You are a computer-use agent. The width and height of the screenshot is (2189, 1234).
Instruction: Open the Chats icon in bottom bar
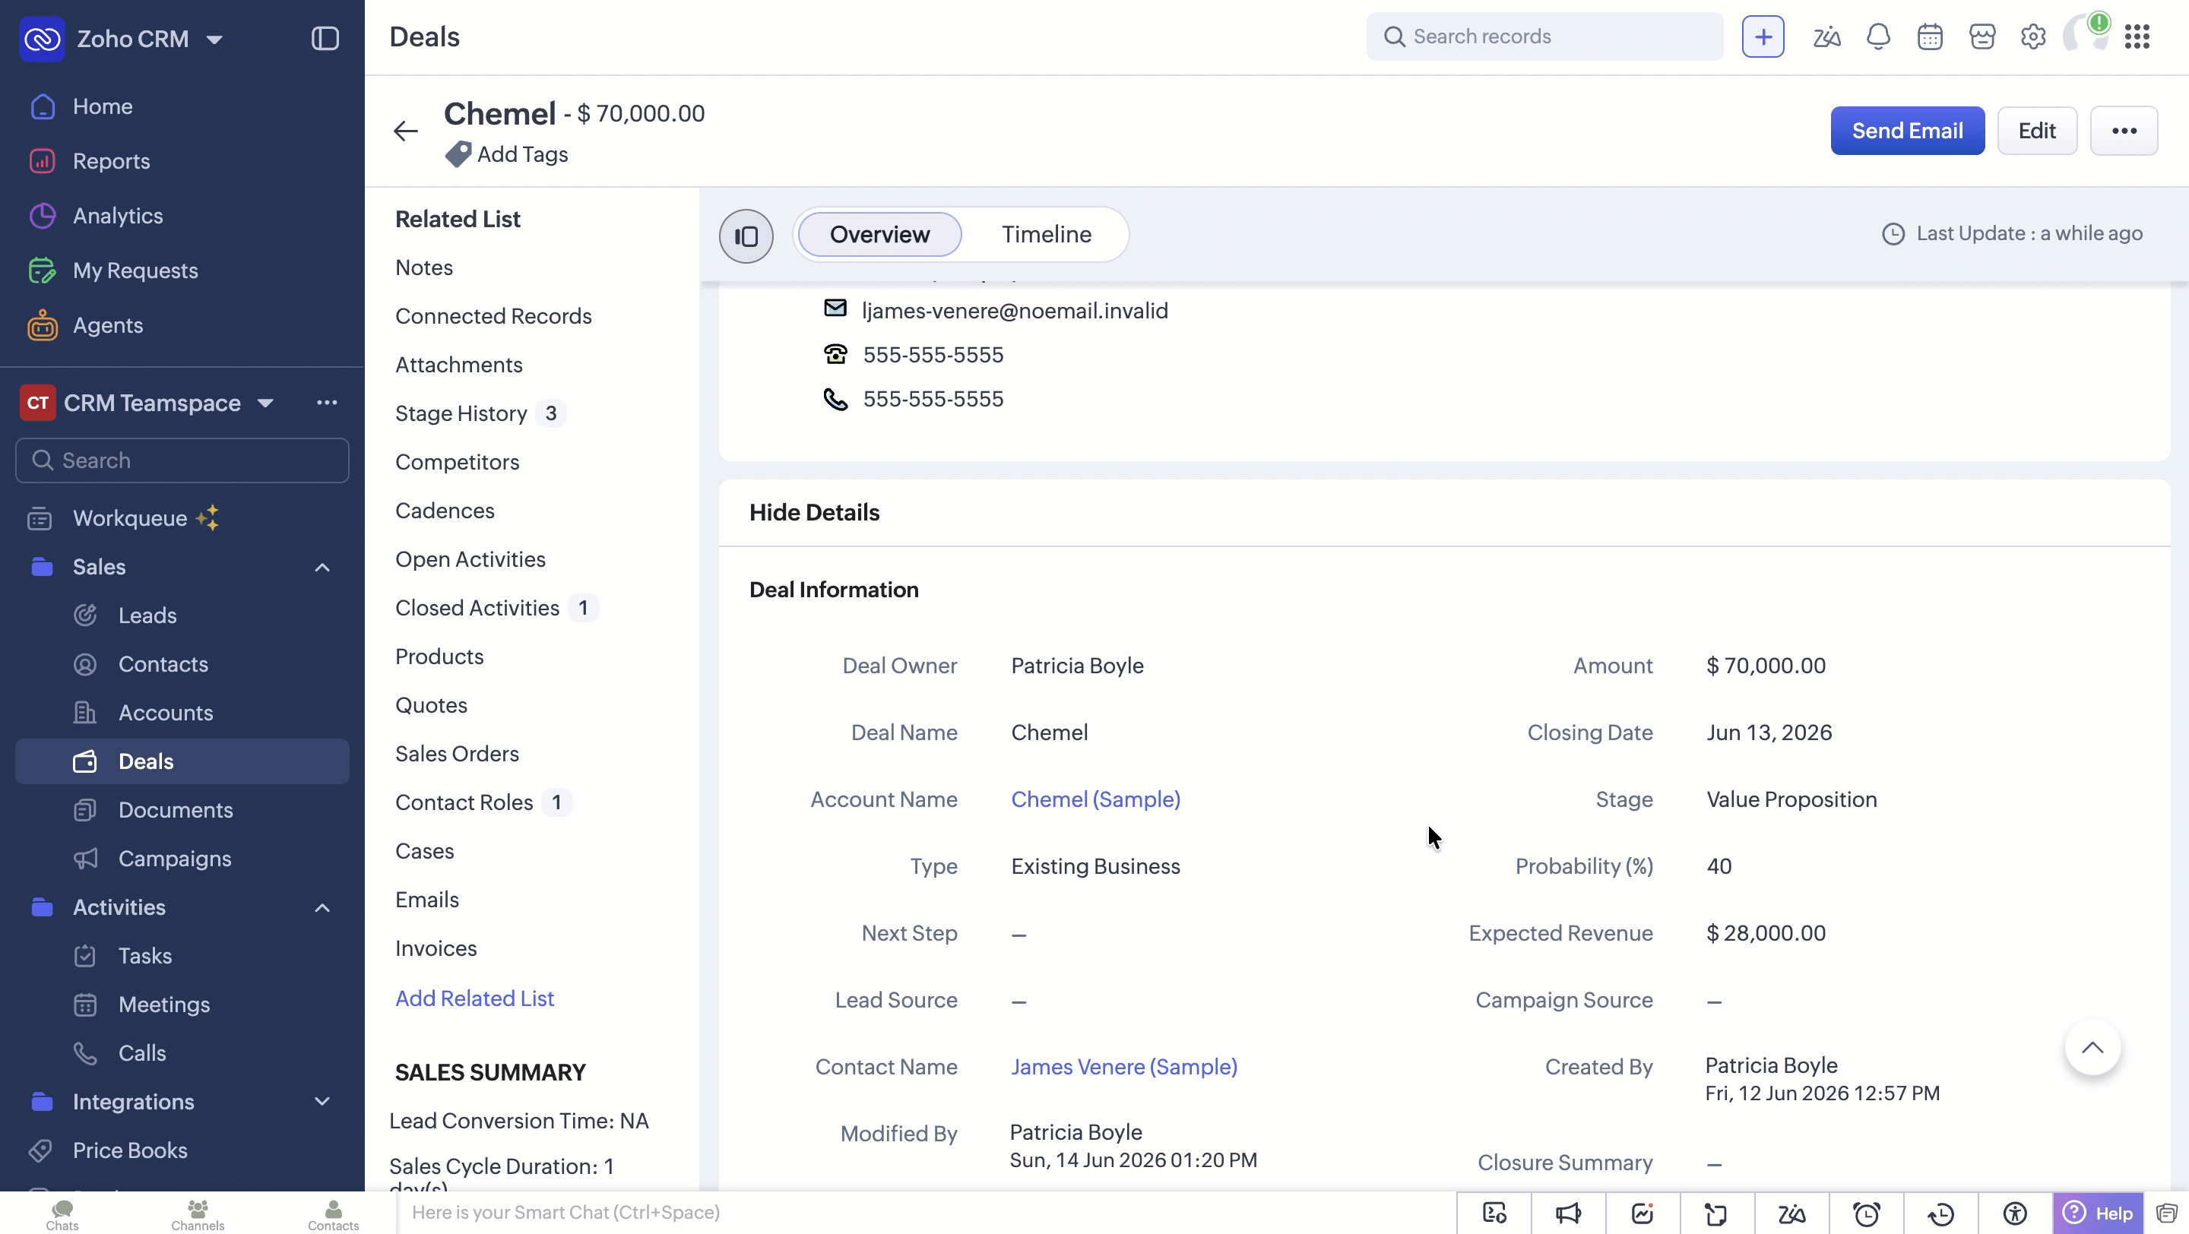point(62,1214)
